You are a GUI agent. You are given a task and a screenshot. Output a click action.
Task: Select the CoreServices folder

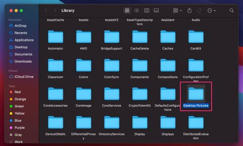pos(112,94)
